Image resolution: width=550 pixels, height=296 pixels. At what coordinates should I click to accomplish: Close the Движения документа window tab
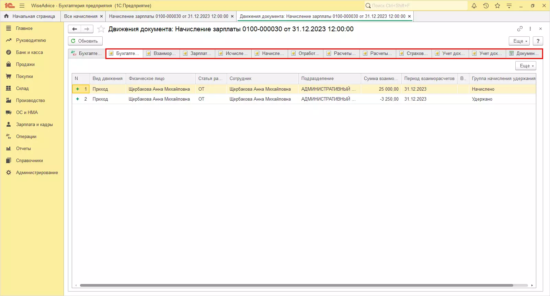point(409,16)
